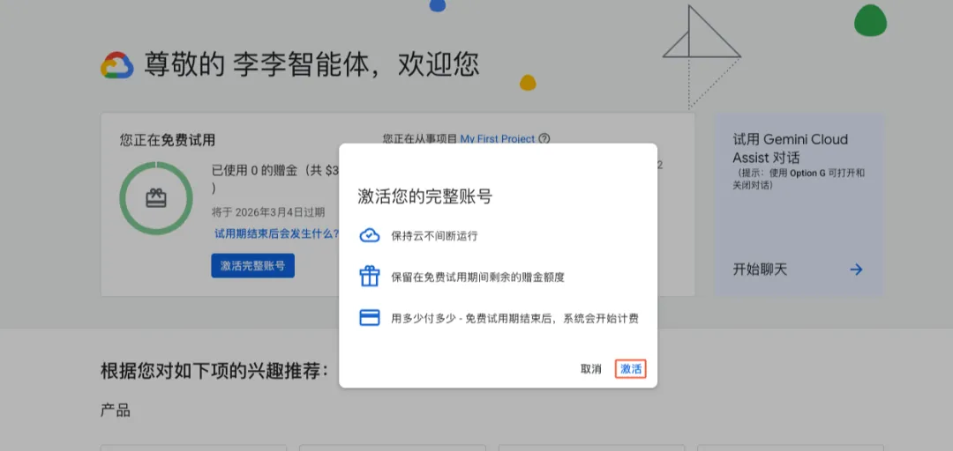
Task: Cancel the activation dialog with 取消
Action: point(590,369)
